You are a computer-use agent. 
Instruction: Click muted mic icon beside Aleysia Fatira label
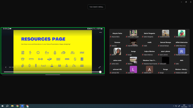tap(110, 37)
